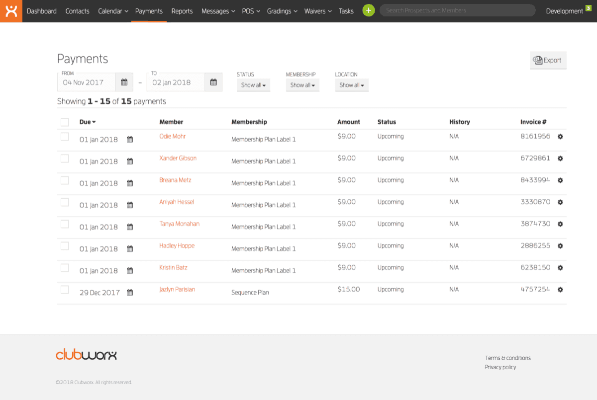Viewport: 597px width, 400px height.
Task: Check the select-all checkbox in the table header
Action: click(x=65, y=122)
